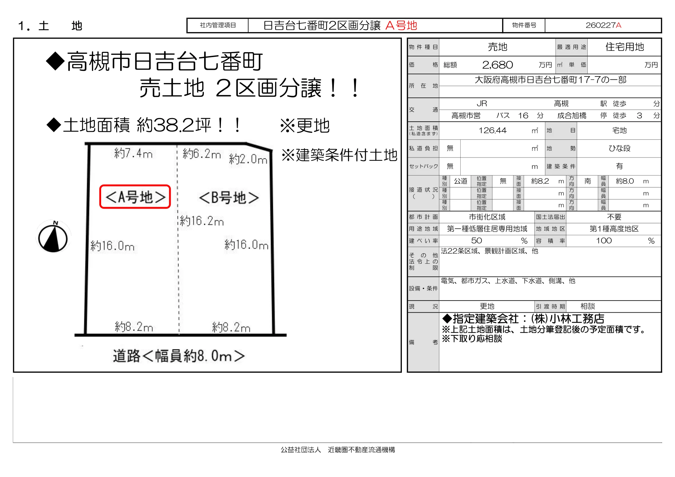Screen dimensions: 675x477
Task: Click the ※更地 note beside the land area
Action: pos(305,126)
